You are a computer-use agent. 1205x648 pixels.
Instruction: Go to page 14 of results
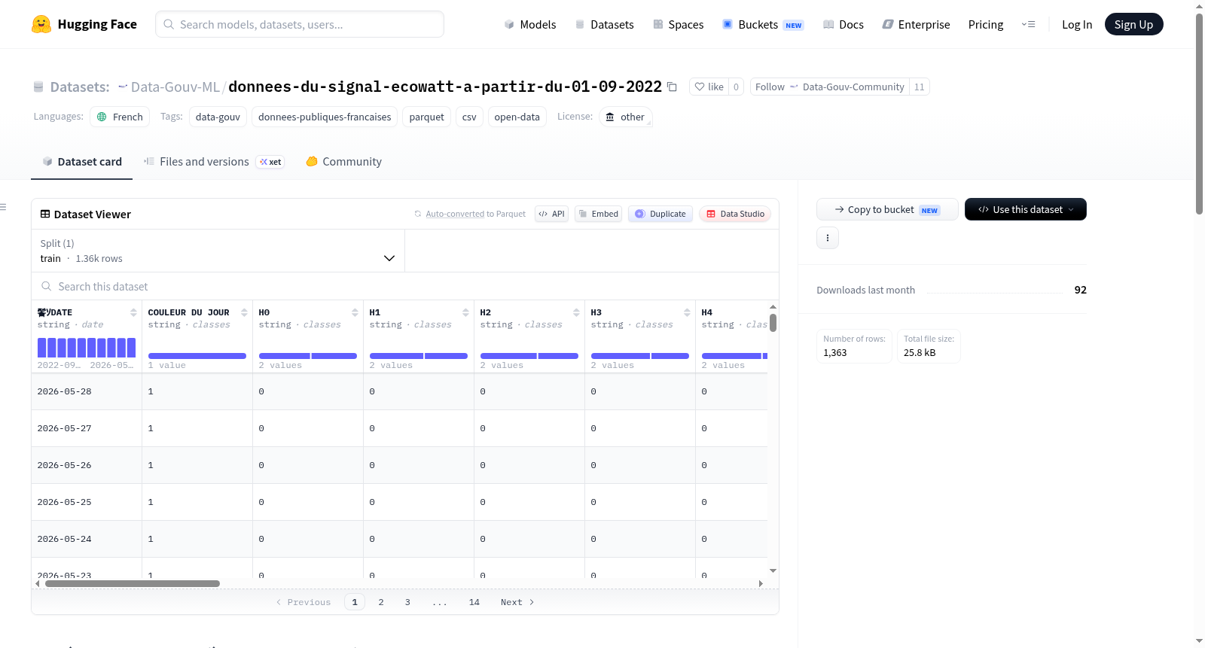[474, 602]
